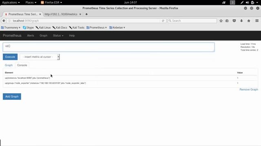Image resolution: width=261 pixels, height=146 pixels.
Task: Click the Prometheus brand link
Action: click(x=12, y=36)
